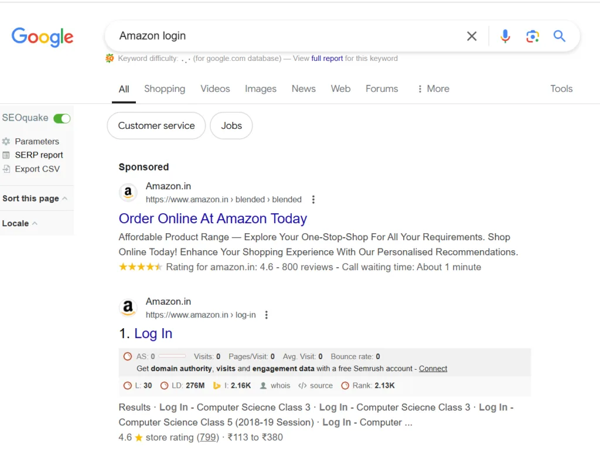600x457 pixels.
Task: View page source from SEOquake bar
Action: 316,386
